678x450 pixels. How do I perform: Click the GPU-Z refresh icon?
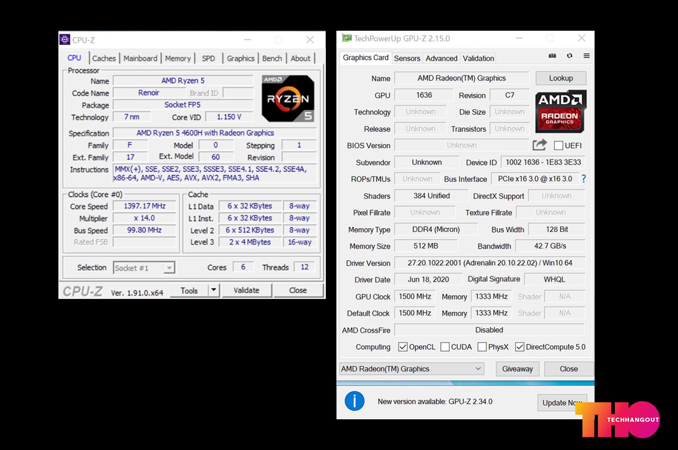[x=570, y=56]
